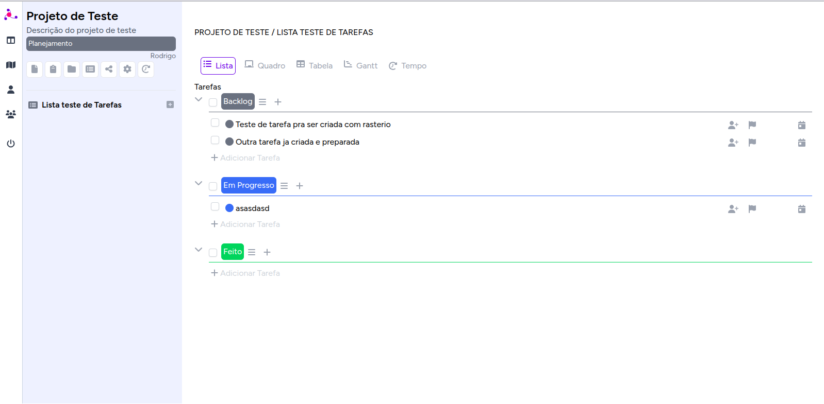This screenshot has height=404, width=824.
Task: Collapse the Em Progresso group chevron
Action: click(199, 183)
